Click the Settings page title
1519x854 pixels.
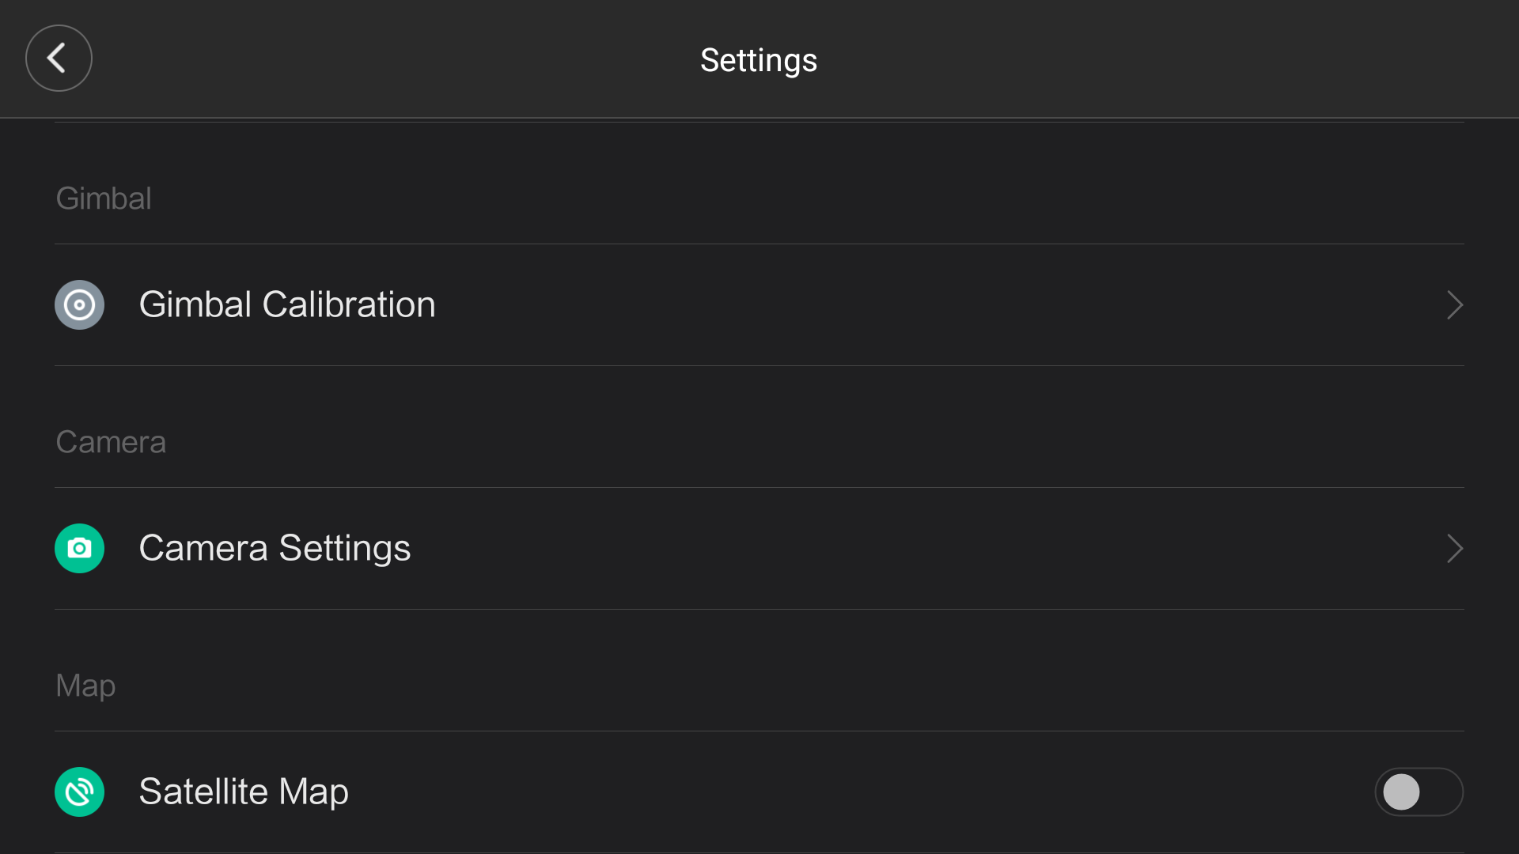pyautogui.click(x=759, y=60)
